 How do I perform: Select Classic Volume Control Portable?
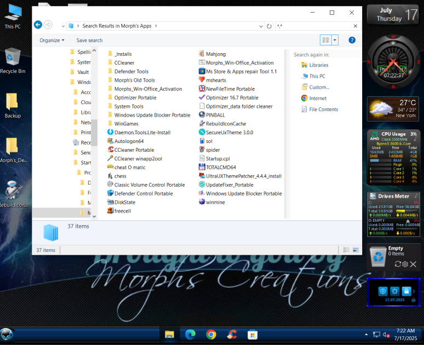[x=146, y=185]
